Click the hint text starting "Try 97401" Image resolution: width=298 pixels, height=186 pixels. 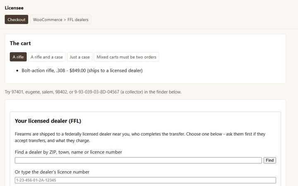click(93, 92)
